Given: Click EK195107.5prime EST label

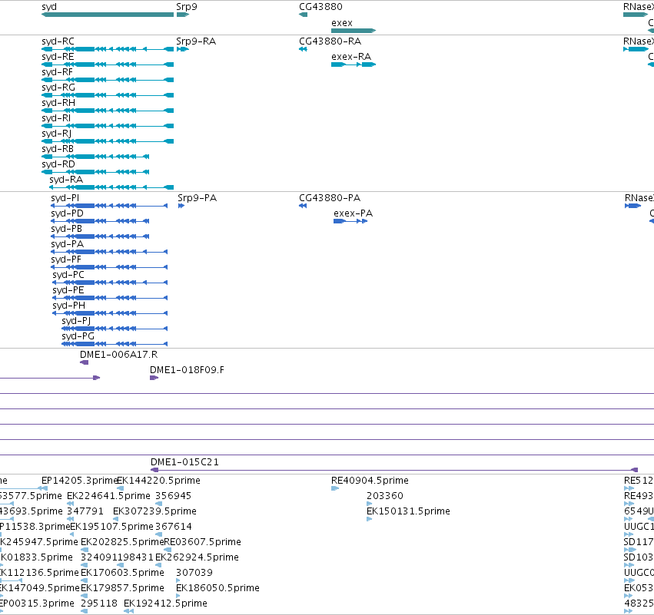Looking at the screenshot, I should [x=111, y=527].
